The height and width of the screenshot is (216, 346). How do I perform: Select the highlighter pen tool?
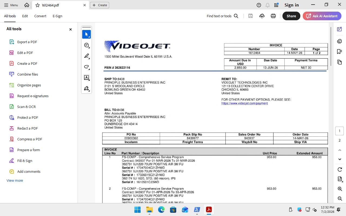pos(86,56)
